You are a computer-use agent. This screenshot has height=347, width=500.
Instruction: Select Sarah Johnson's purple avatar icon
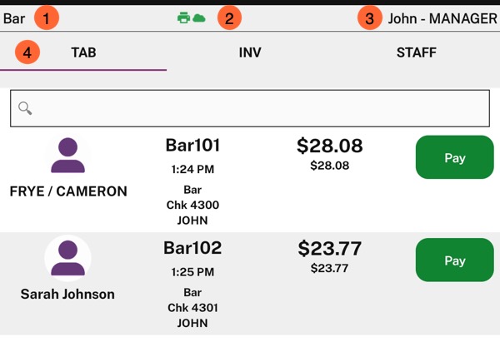pyautogui.click(x=68, y=258)
